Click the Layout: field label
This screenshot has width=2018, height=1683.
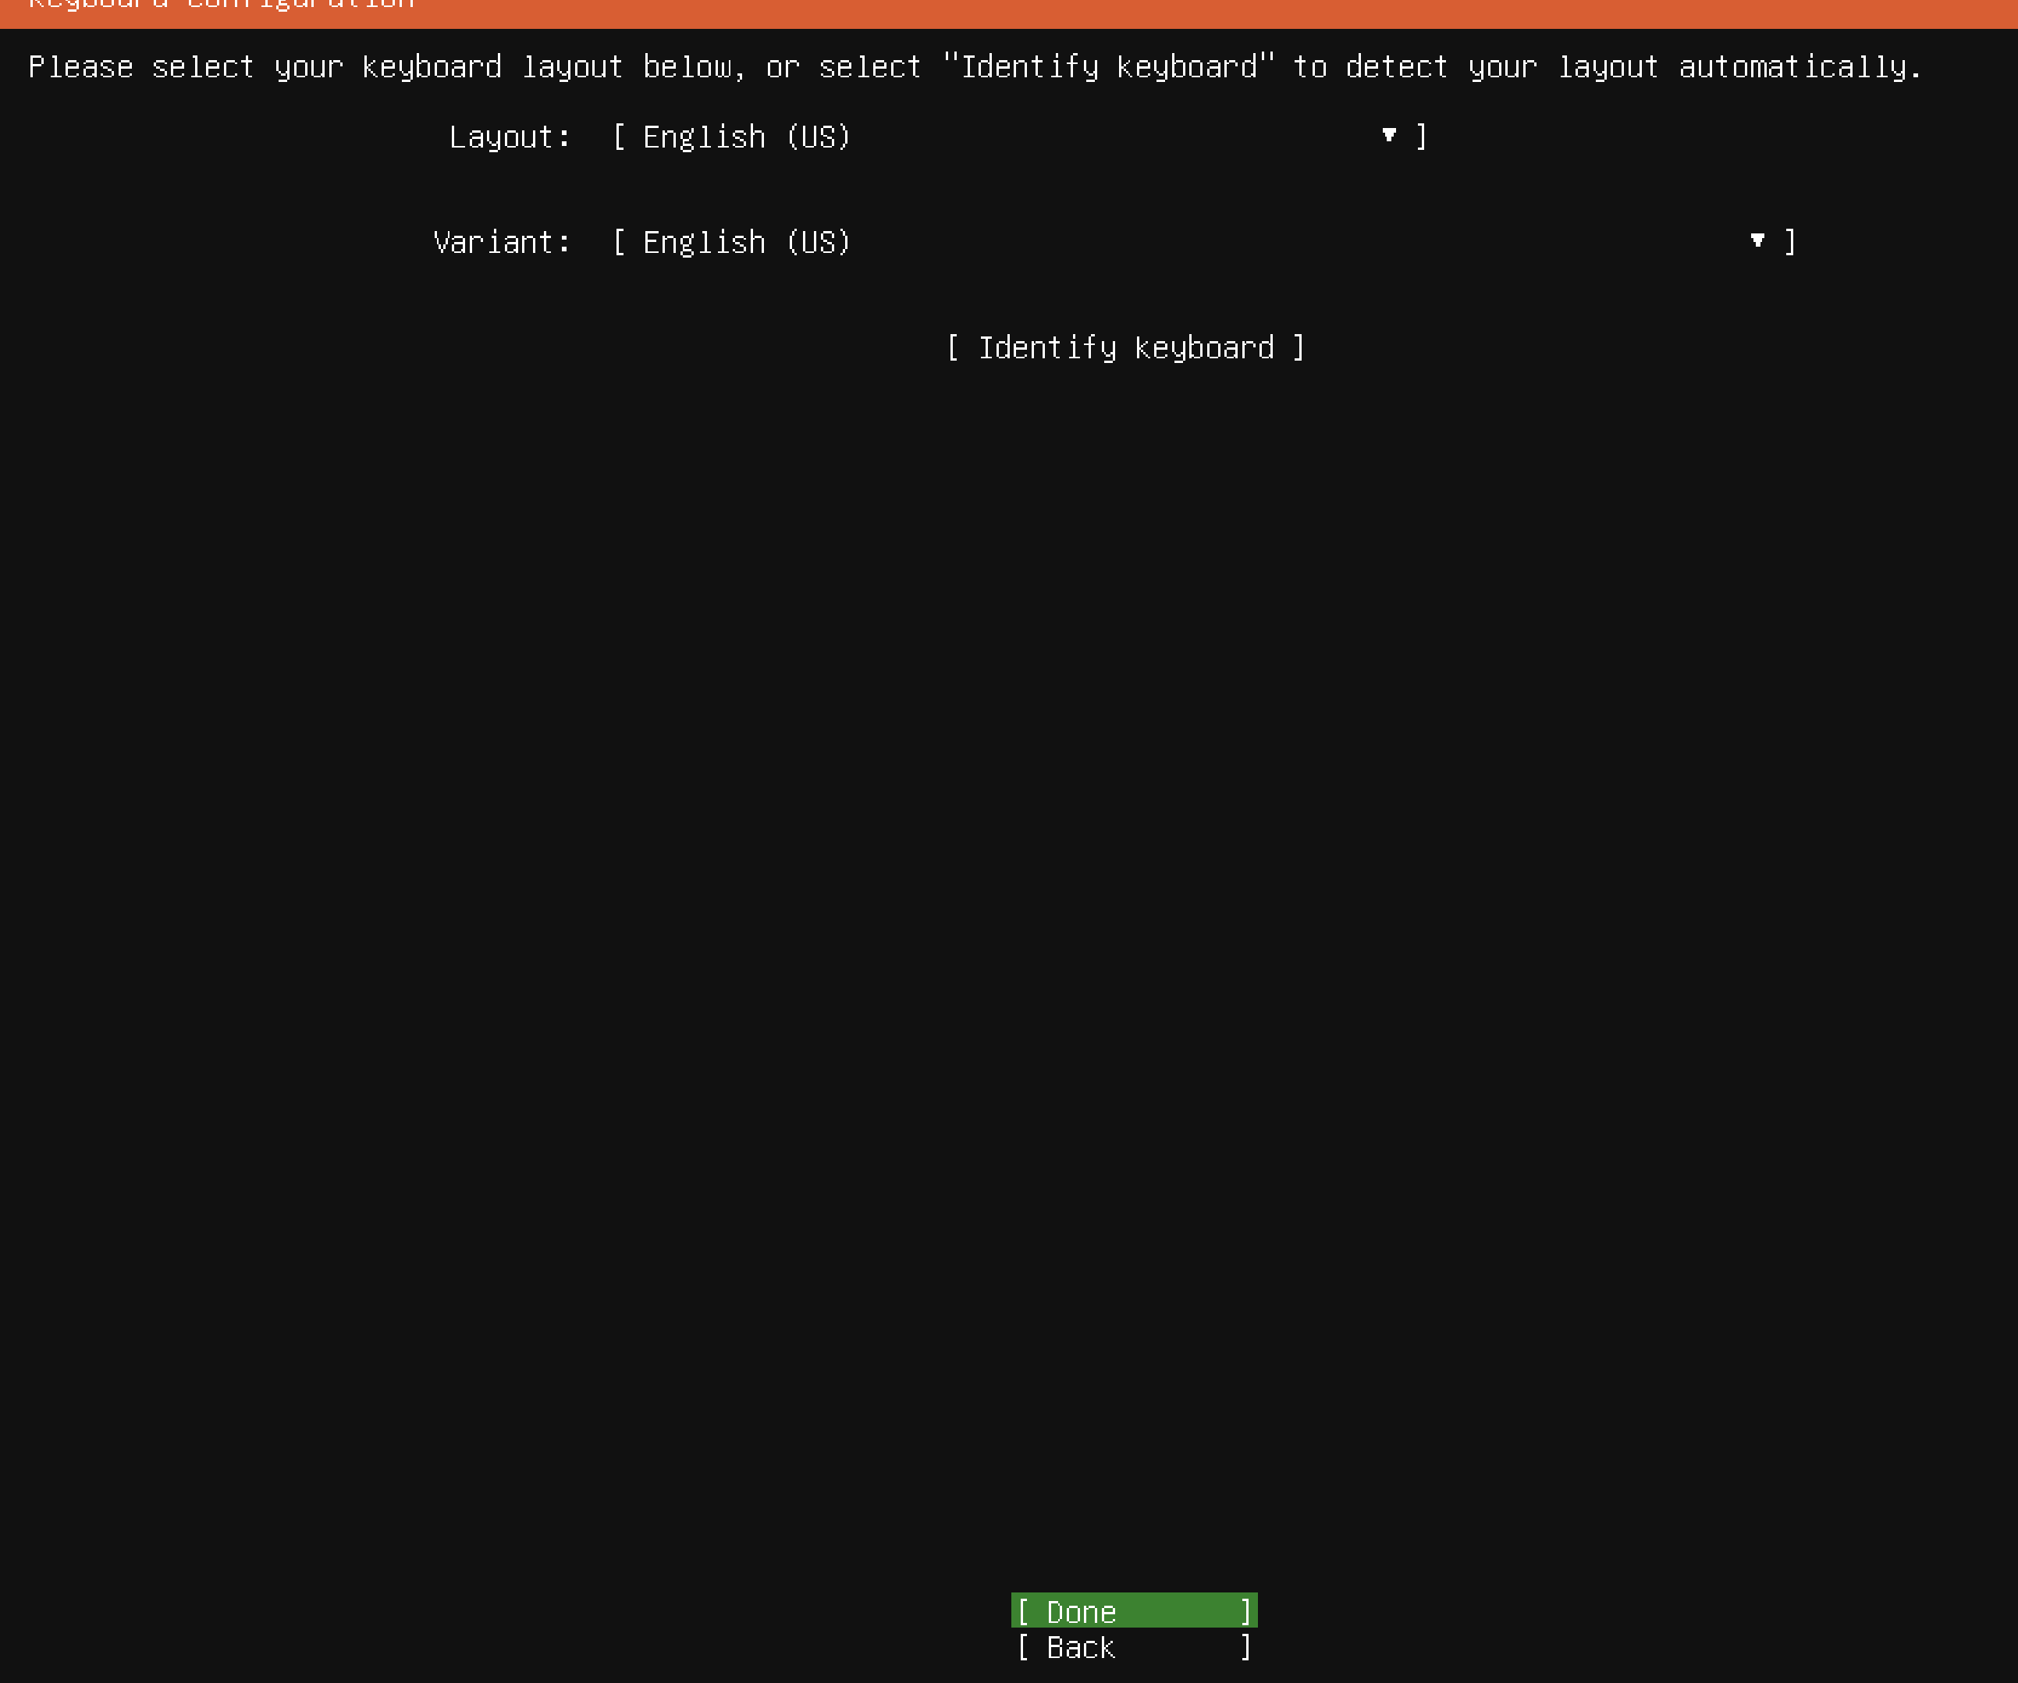pyautogui.click(x=510, y=137)
